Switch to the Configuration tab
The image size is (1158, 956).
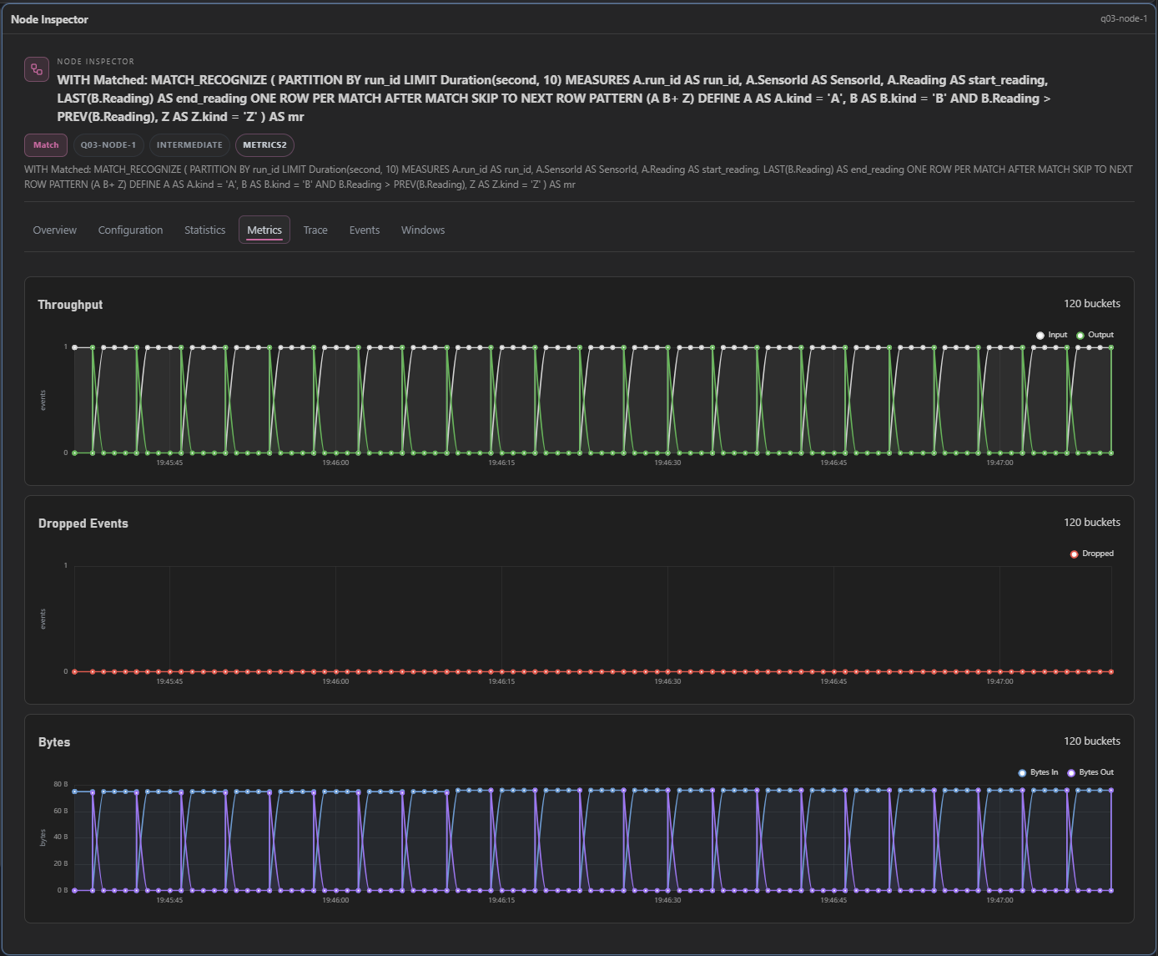[x=130, y=230]
